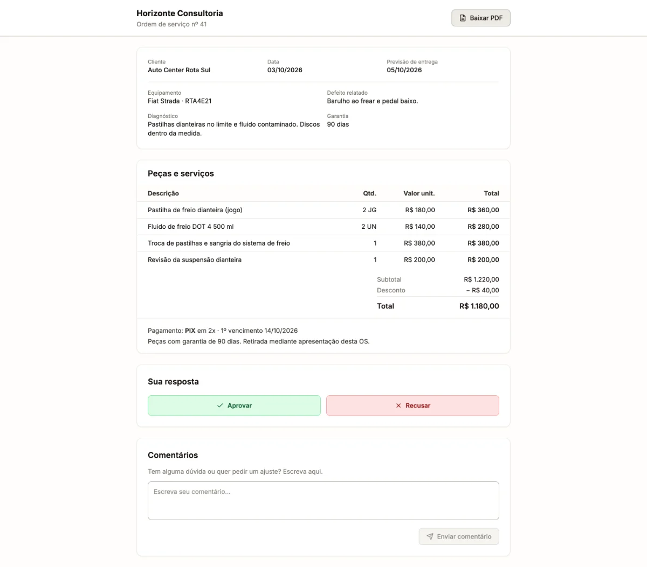Click the discount amount – R$ 40,00
Screen dimensions: 647x567
click(x=483, y=290)
